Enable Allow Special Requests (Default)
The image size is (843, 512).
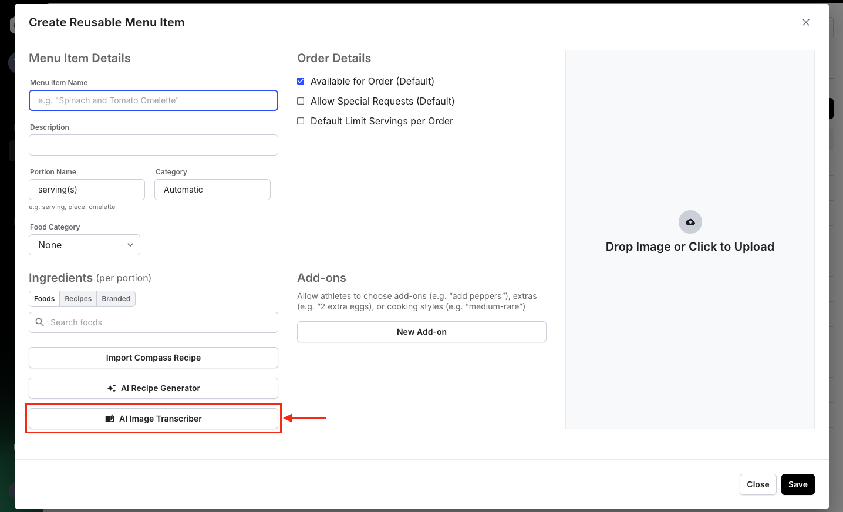click(x=301, y=101)
